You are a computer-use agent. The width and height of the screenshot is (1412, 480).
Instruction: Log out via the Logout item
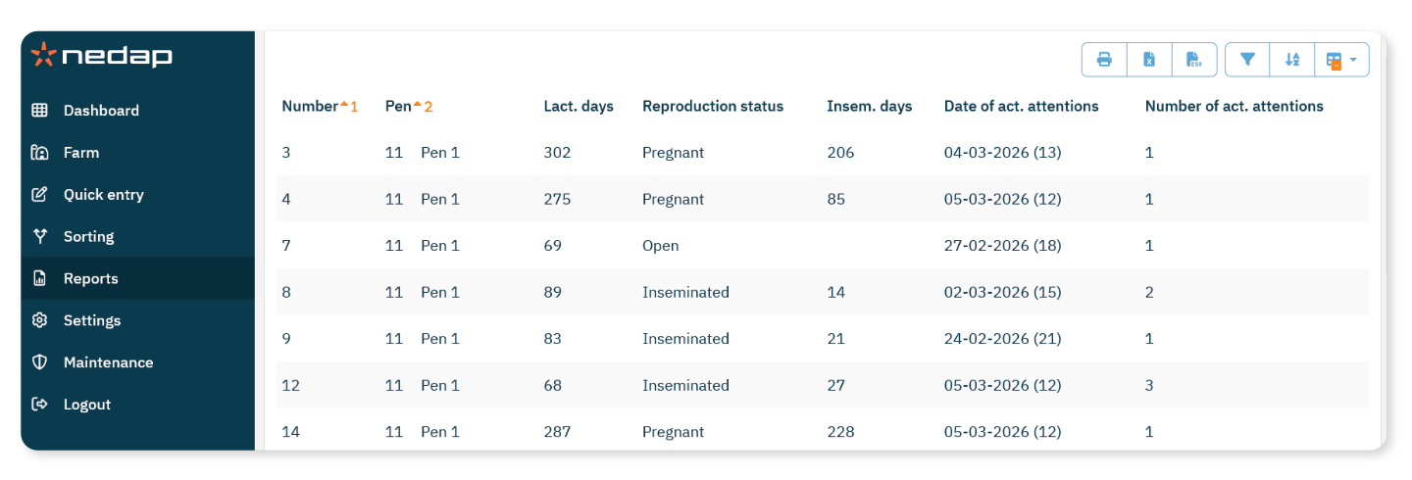click(86, 405)
